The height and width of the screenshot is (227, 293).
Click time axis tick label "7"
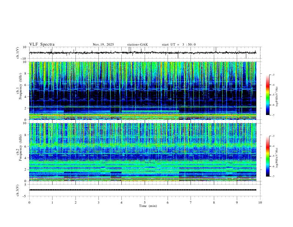pyautogui.click(x=191, y=203)
